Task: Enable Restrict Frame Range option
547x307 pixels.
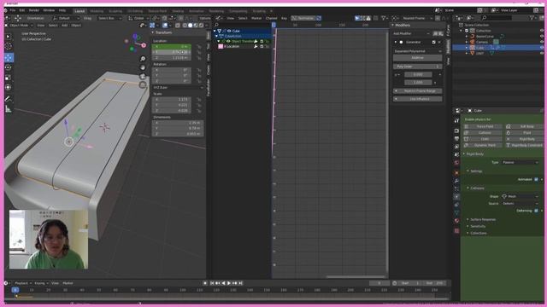Action: click(x=418, y=91)
